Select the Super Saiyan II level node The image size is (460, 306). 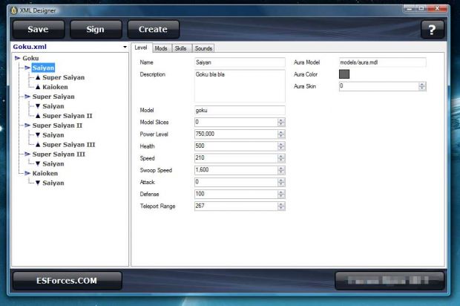[x=57, y=126]
